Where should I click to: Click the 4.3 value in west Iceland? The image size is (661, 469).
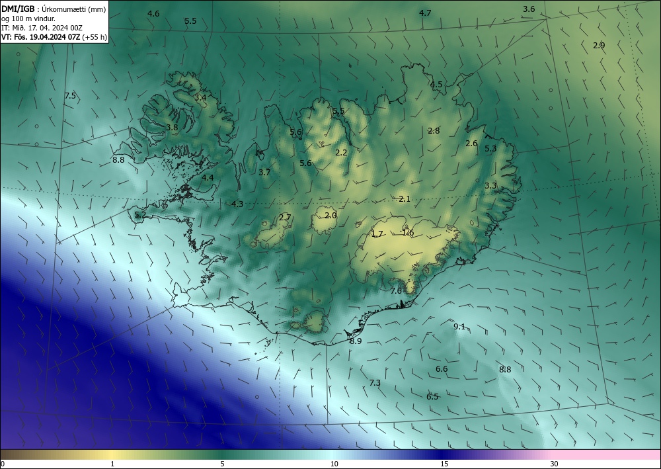coord(237,204)
